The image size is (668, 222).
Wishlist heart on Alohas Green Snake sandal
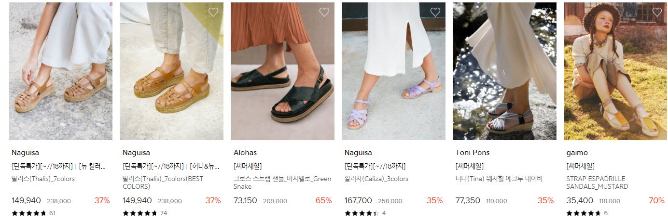pyautogui.click(x=324, y=12)
